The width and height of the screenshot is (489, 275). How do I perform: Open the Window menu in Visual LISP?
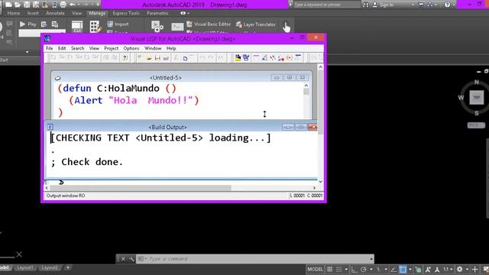[153, 48]
